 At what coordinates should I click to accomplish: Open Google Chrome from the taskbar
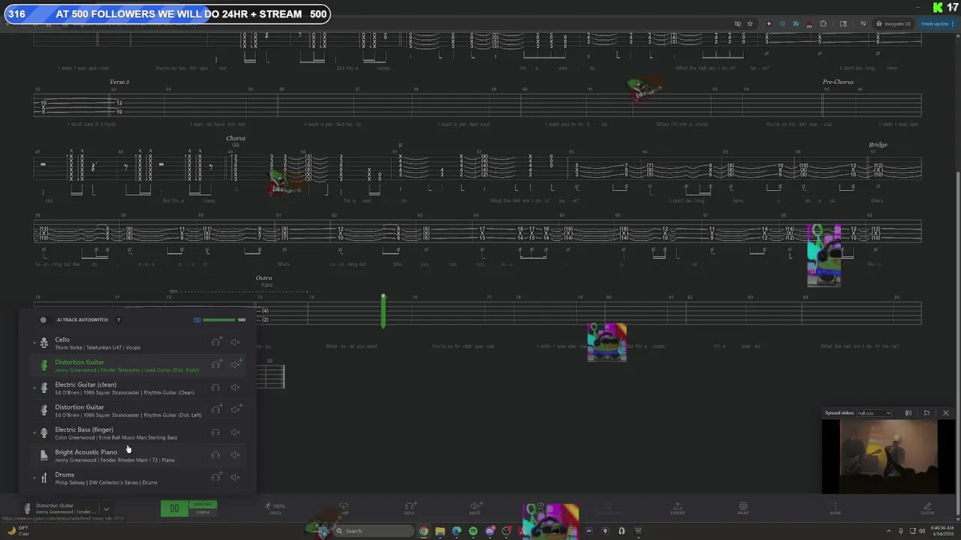pos(423,531)
